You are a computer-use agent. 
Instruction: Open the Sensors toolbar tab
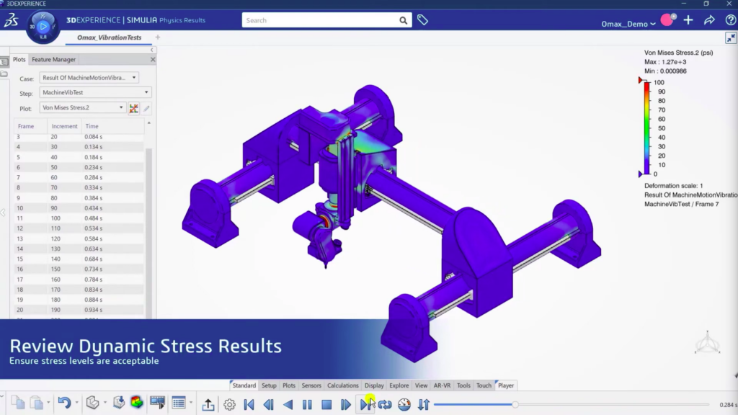[x=311, y=385]
